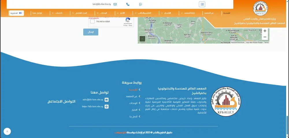Open the الوحدات quick link in footer
Image resolution: width=289 pixels, height=138 pixels.
point(133,103)
